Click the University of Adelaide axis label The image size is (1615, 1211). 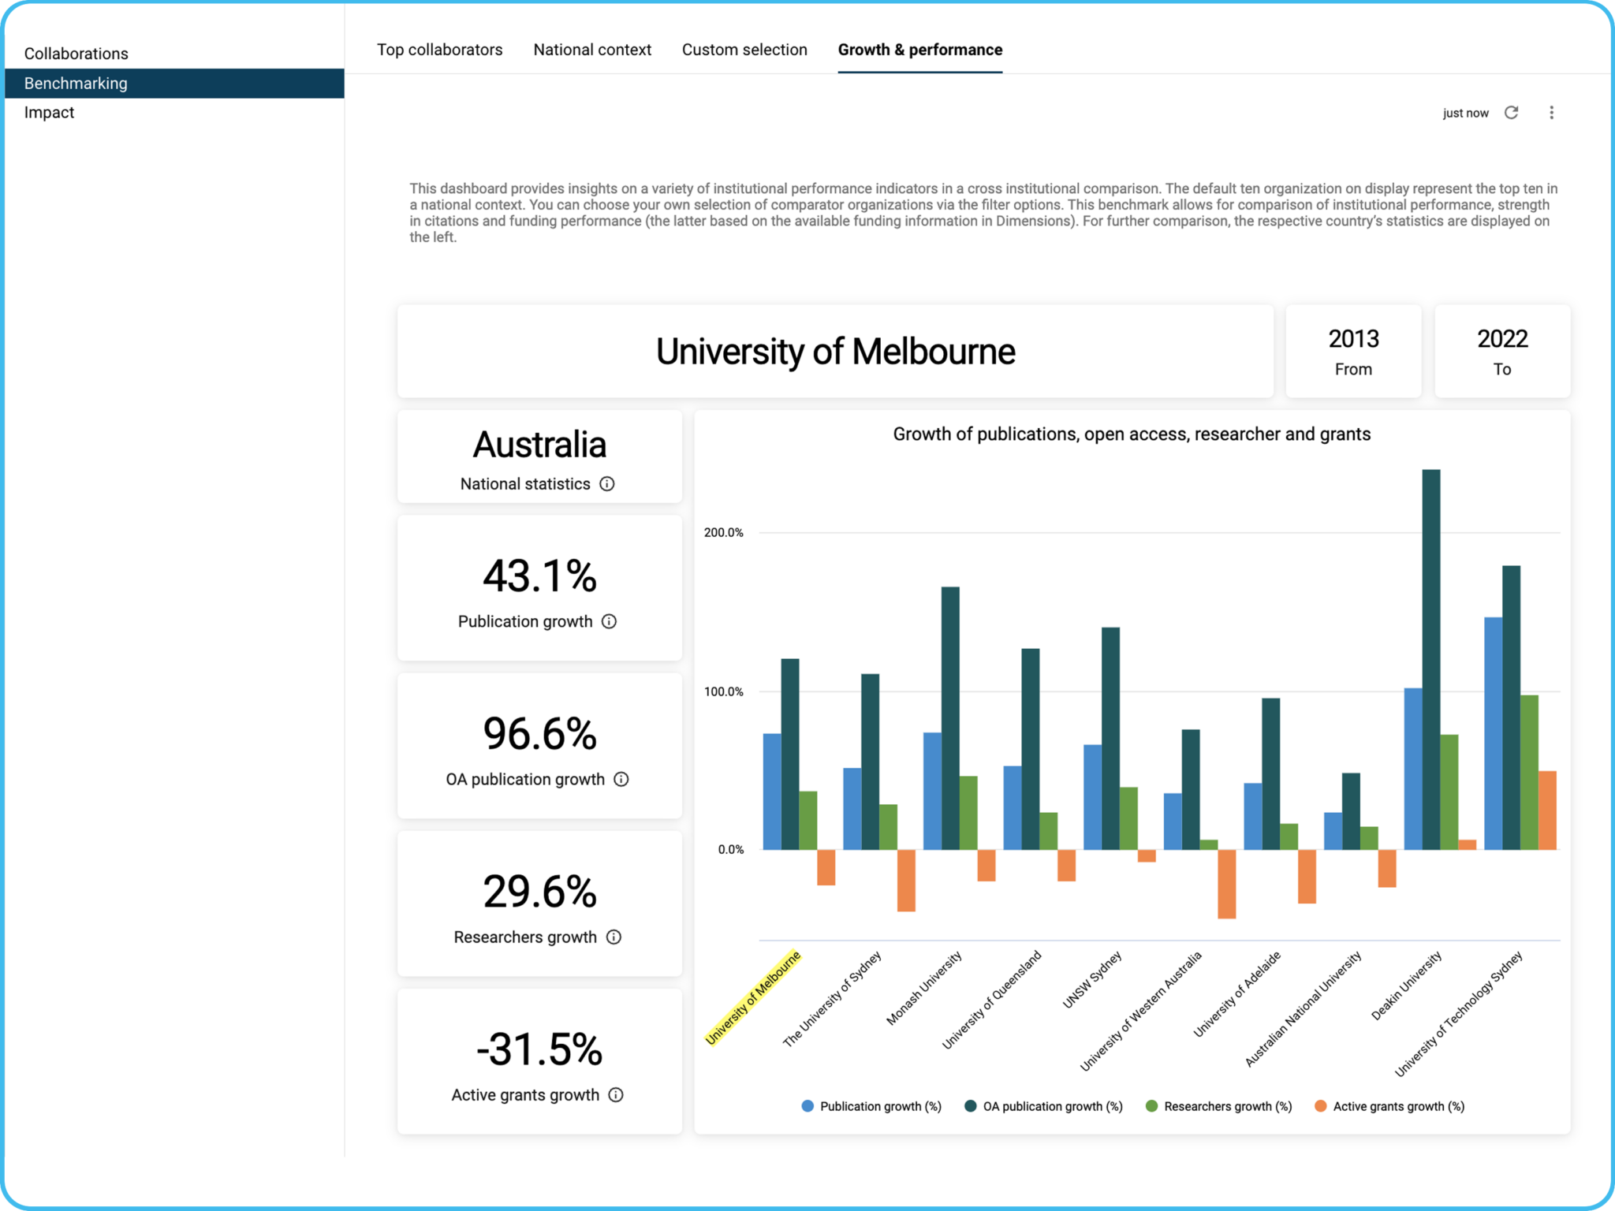point(1236,993)
